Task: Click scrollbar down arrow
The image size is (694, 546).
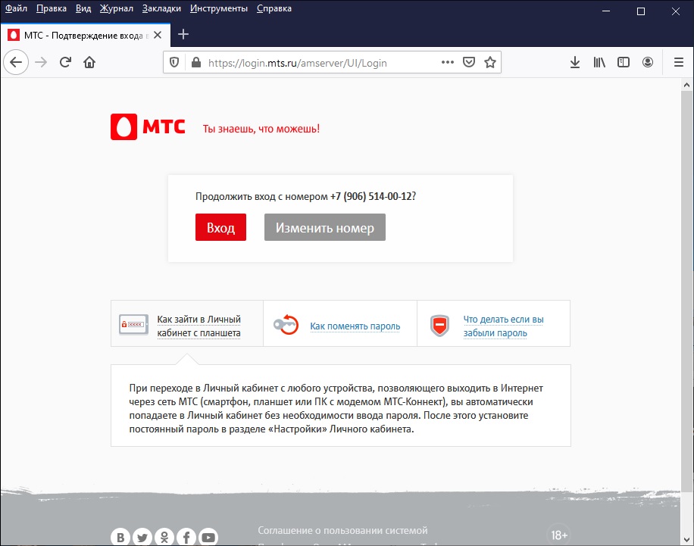Action: click(x=686, y=539)
